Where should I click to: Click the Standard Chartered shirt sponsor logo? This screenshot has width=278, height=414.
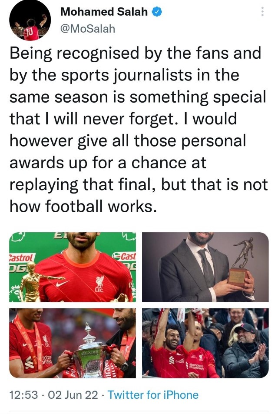195,366
